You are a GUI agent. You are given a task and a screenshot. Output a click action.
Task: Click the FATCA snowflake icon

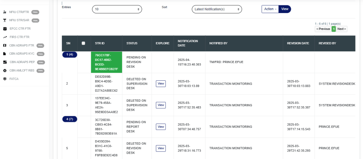pyautogui.click(x=5, y=79)
